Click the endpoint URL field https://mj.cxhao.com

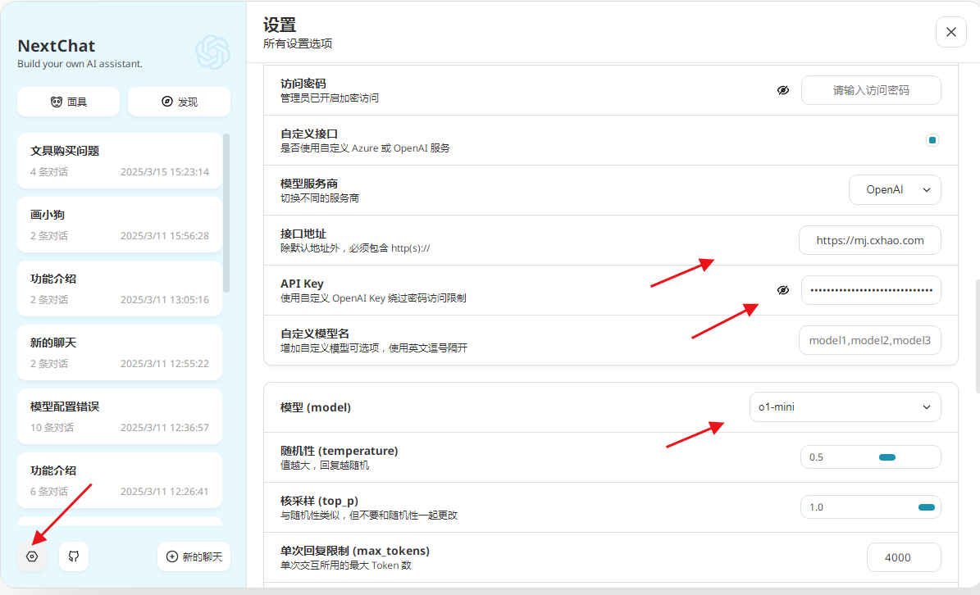point(870,240)
